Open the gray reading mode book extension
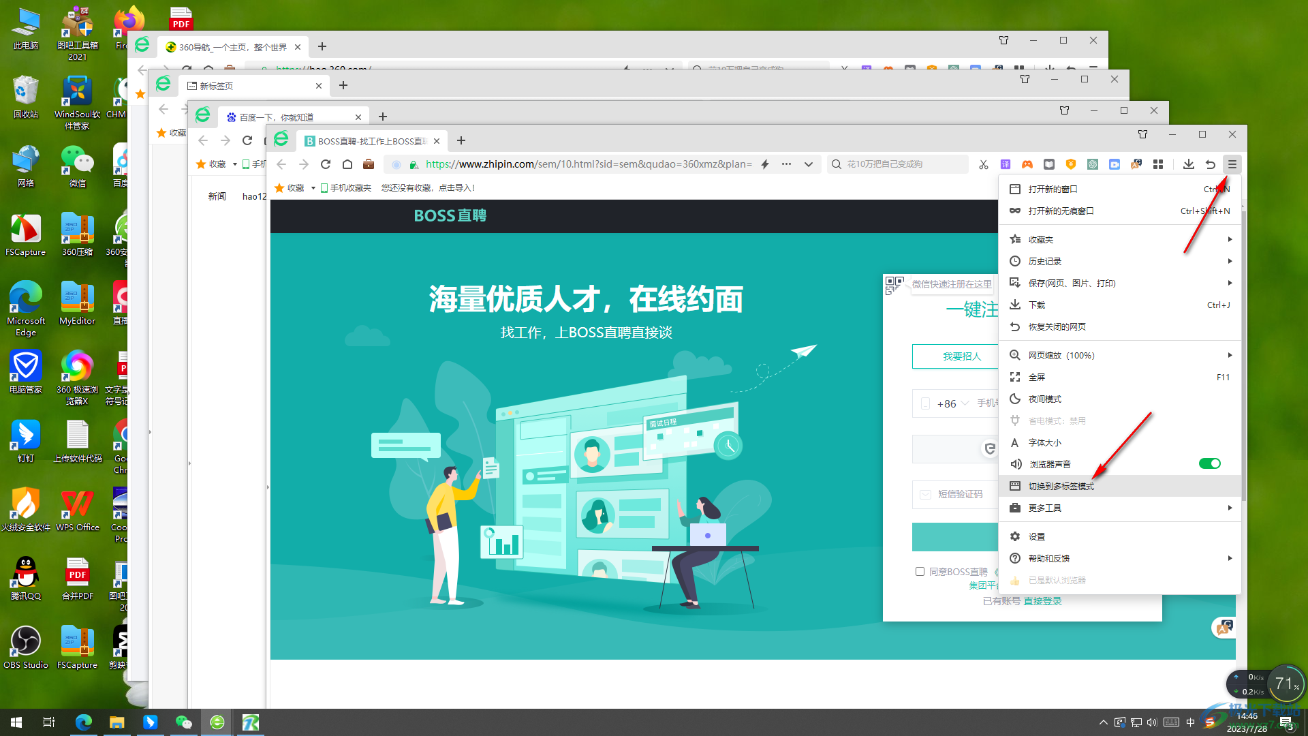 point(1049,164)
